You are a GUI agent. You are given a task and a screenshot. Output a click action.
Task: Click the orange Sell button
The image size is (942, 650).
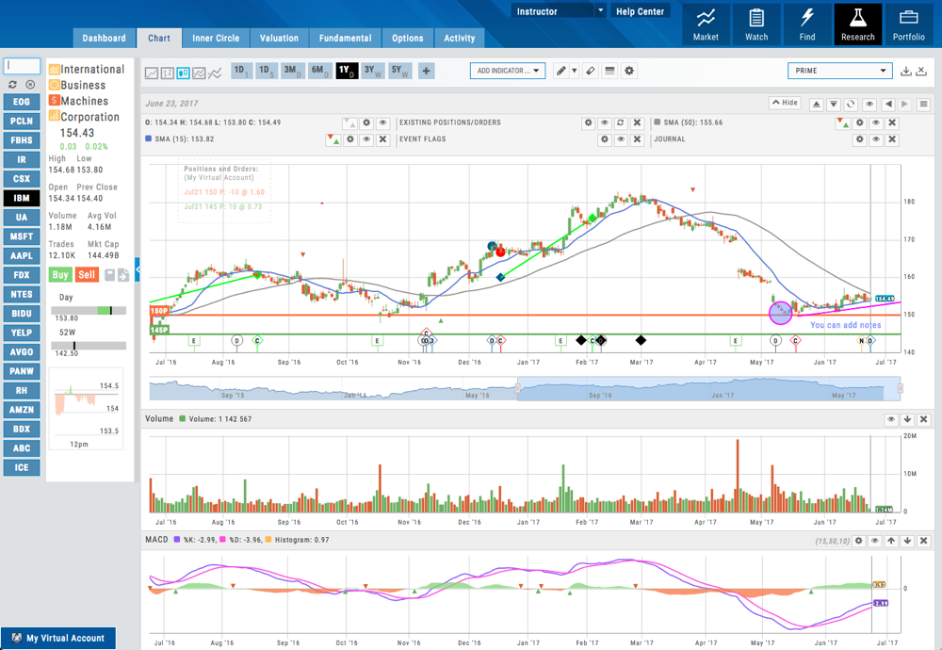click(87, 275)
